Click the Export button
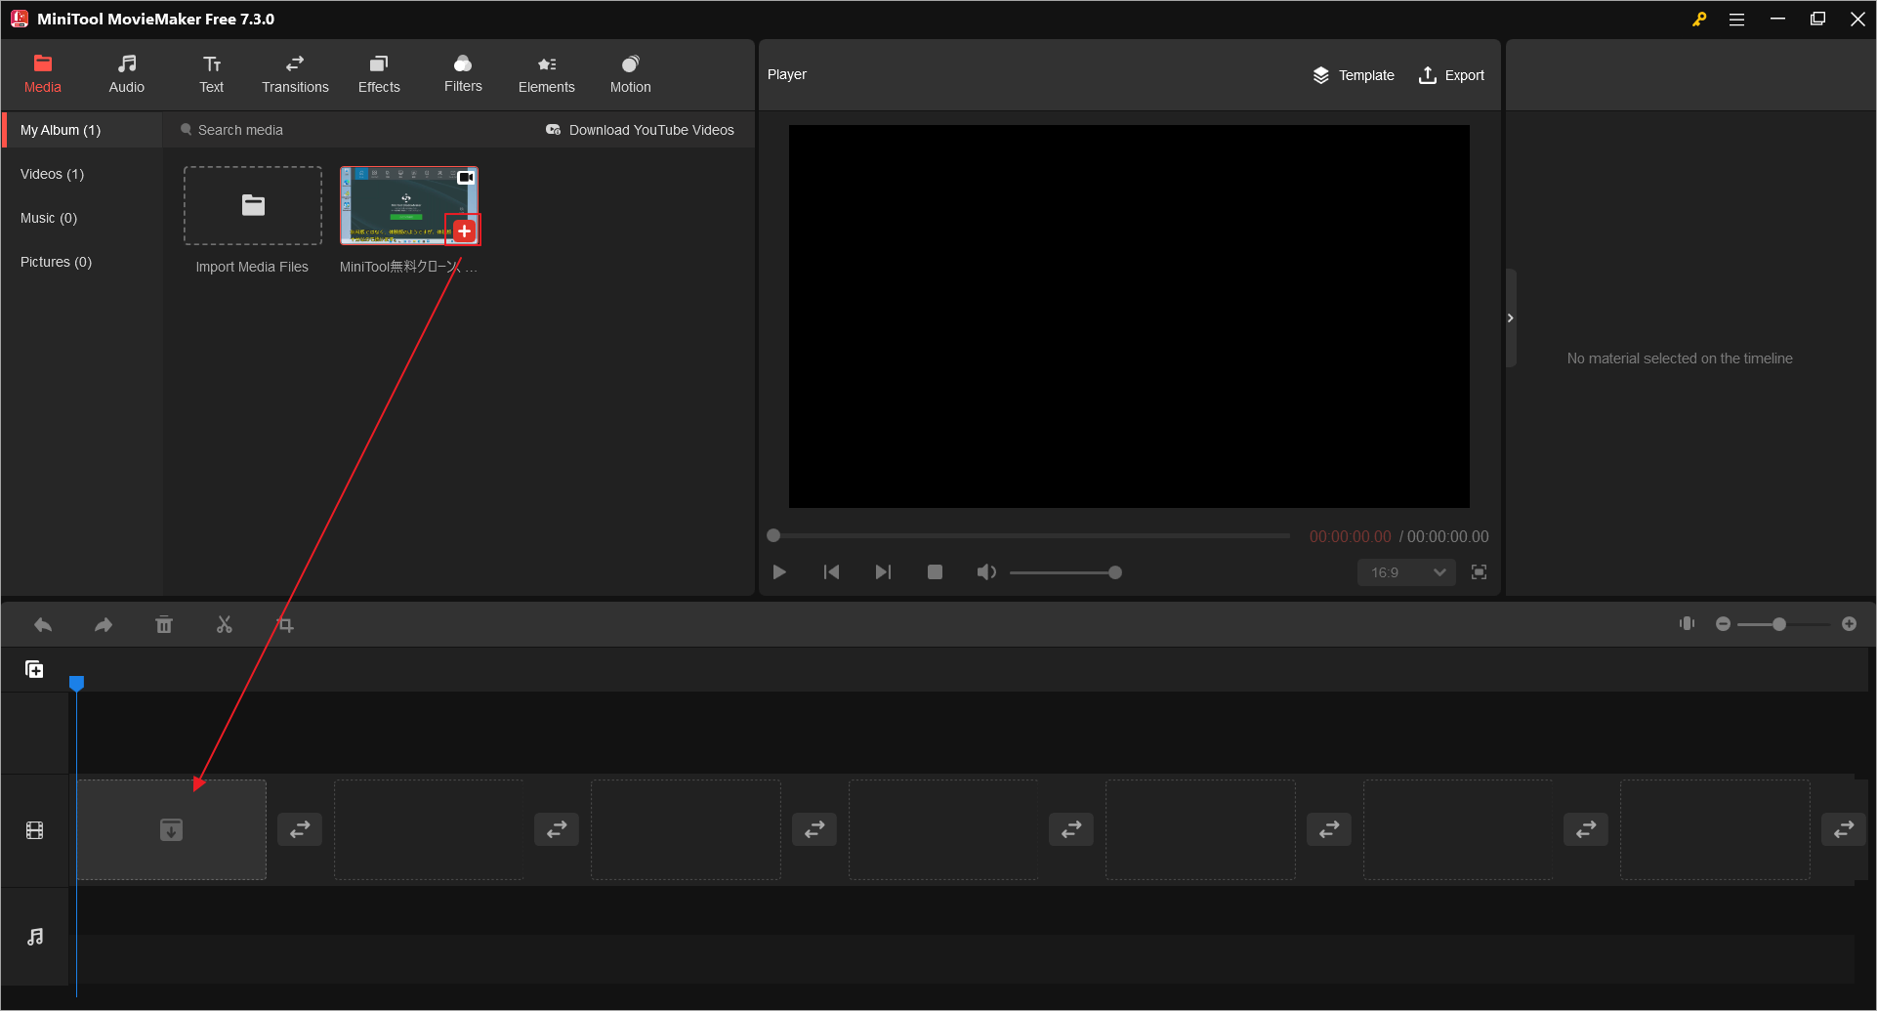 pyautogui.click(x=1451, y=75)
